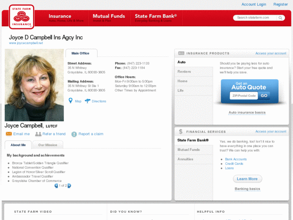Open www.joycecampbell.net link
This screenshot has height=220, width=293.
(x=26, y=43)
